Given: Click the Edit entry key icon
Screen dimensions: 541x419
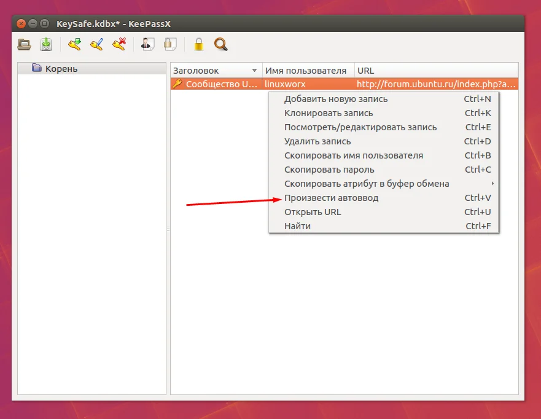Looking at the screenshot, I should (96, 44).
